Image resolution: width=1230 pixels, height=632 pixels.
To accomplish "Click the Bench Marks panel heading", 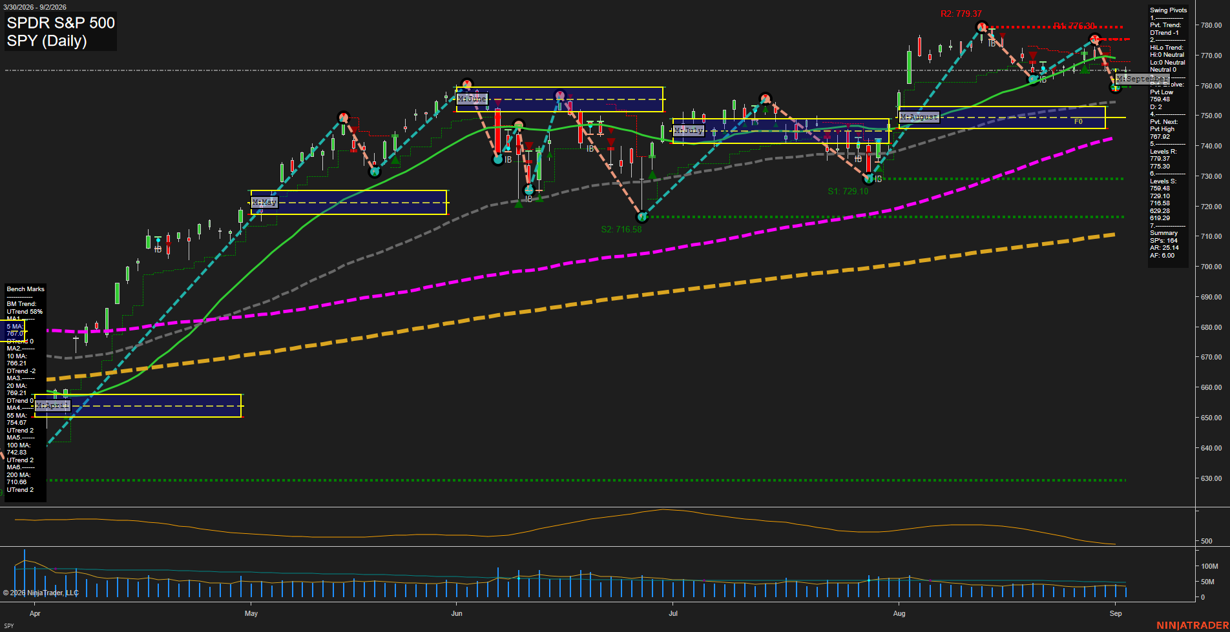I will (26, 289).
